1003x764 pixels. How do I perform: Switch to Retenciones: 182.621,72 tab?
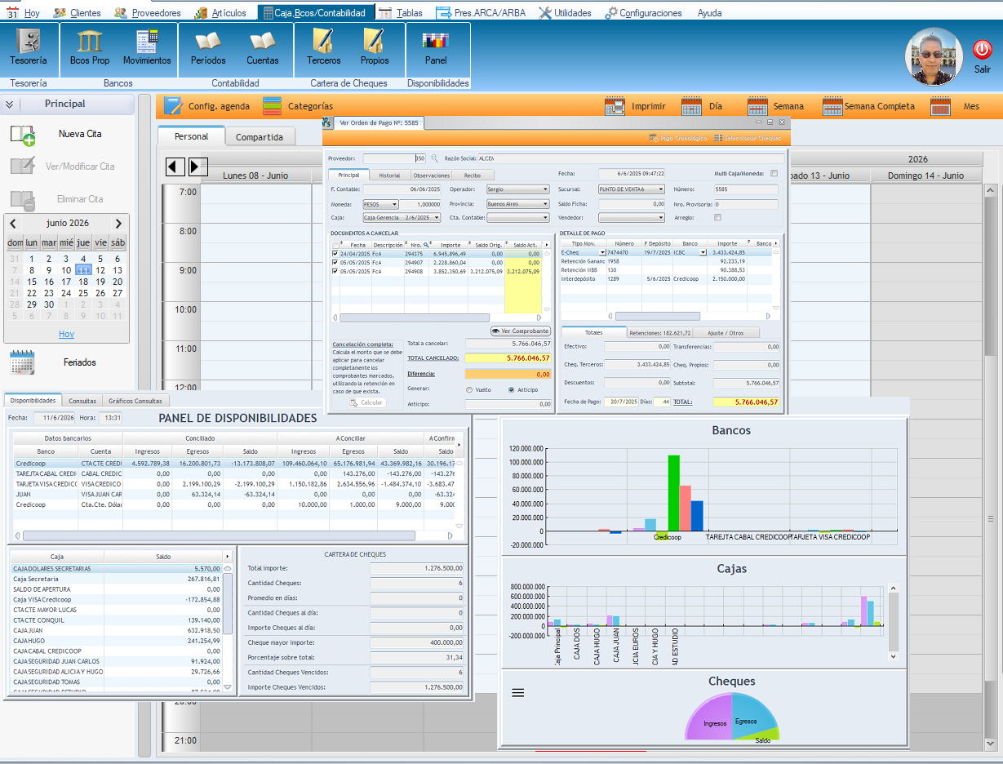tap(659, 332)
